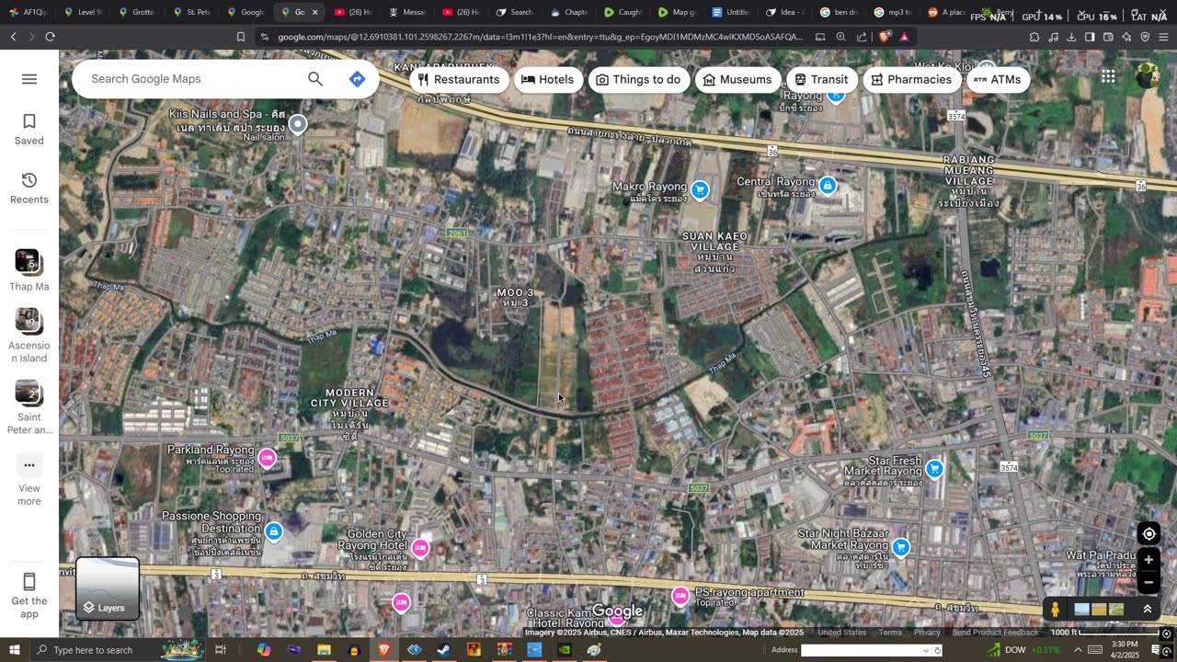Click the Central Rayong mall pin
This screenshot has width=1177, height=662.
(828, 187)
